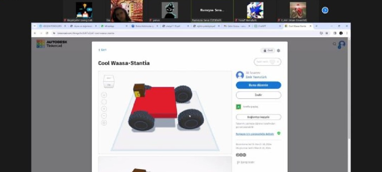382x172 pixels.
Task: Reload the page with refresh button
Action: (47, 33)
